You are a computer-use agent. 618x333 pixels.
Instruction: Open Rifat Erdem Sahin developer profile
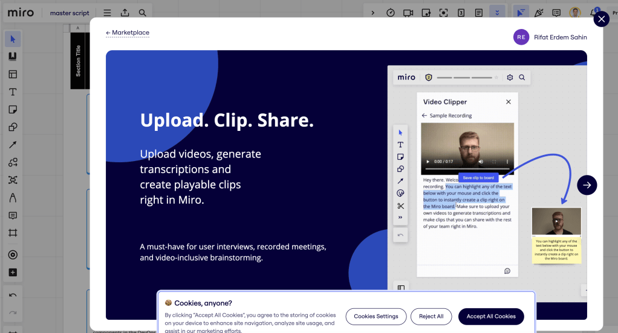560,37
